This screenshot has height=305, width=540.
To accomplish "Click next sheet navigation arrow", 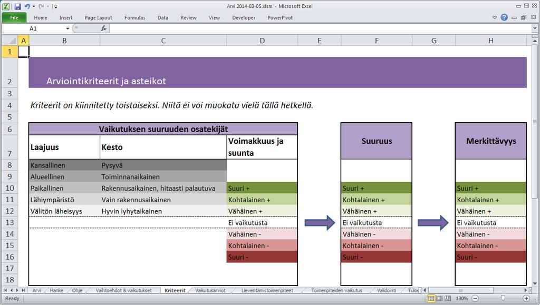I will coord(17,290).
